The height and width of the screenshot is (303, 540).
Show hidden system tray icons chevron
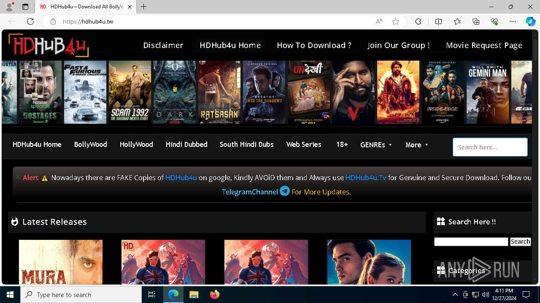[x=455, y=295]
